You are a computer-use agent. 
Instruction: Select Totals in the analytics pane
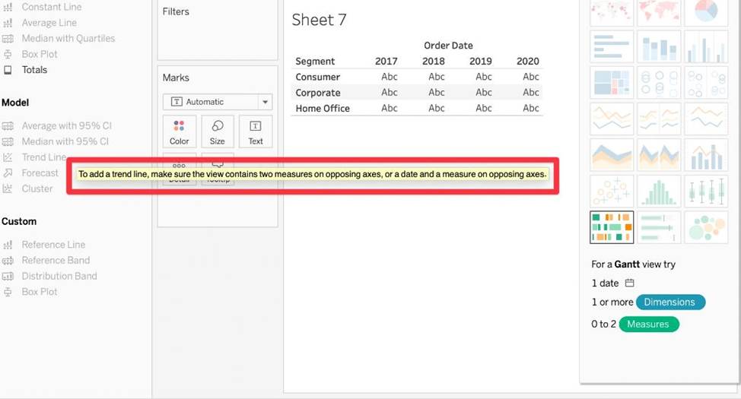click(x=34, y=70)
